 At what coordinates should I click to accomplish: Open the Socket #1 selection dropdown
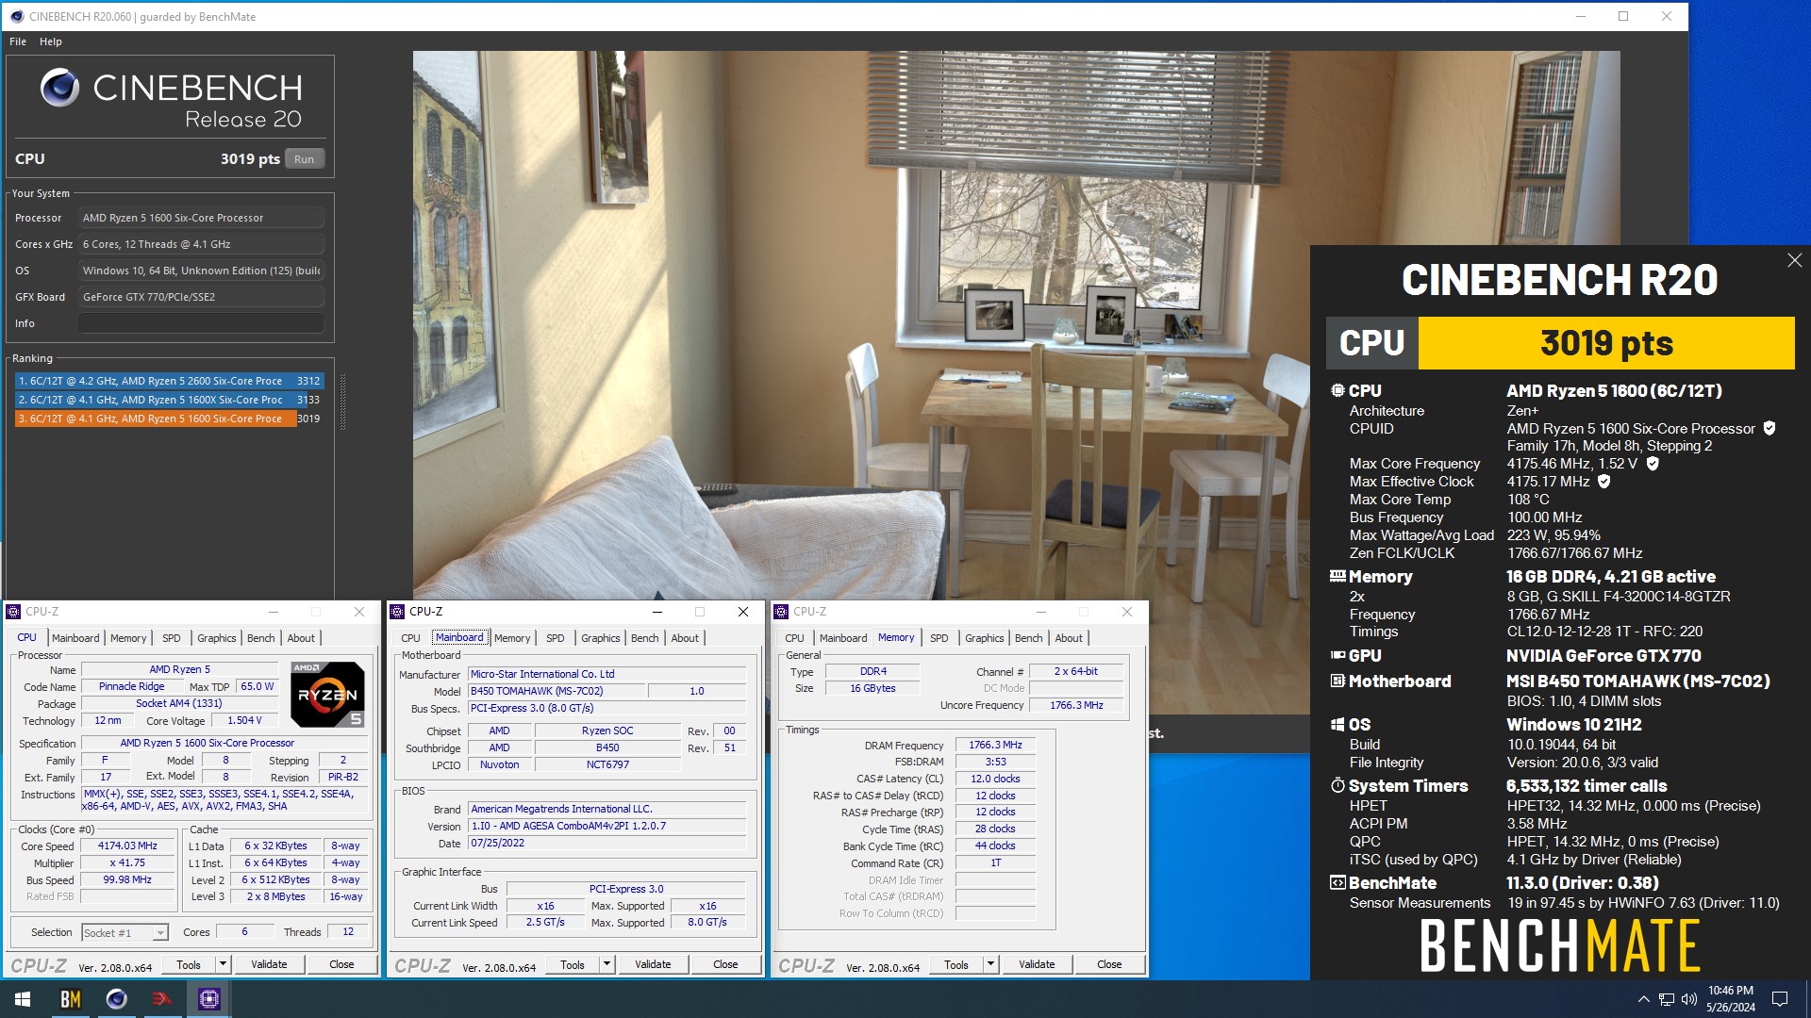[125, 933]
